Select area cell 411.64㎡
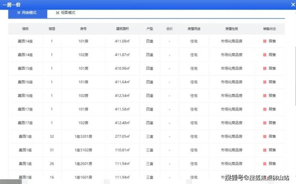296x184 pixels. coord(122,82)
